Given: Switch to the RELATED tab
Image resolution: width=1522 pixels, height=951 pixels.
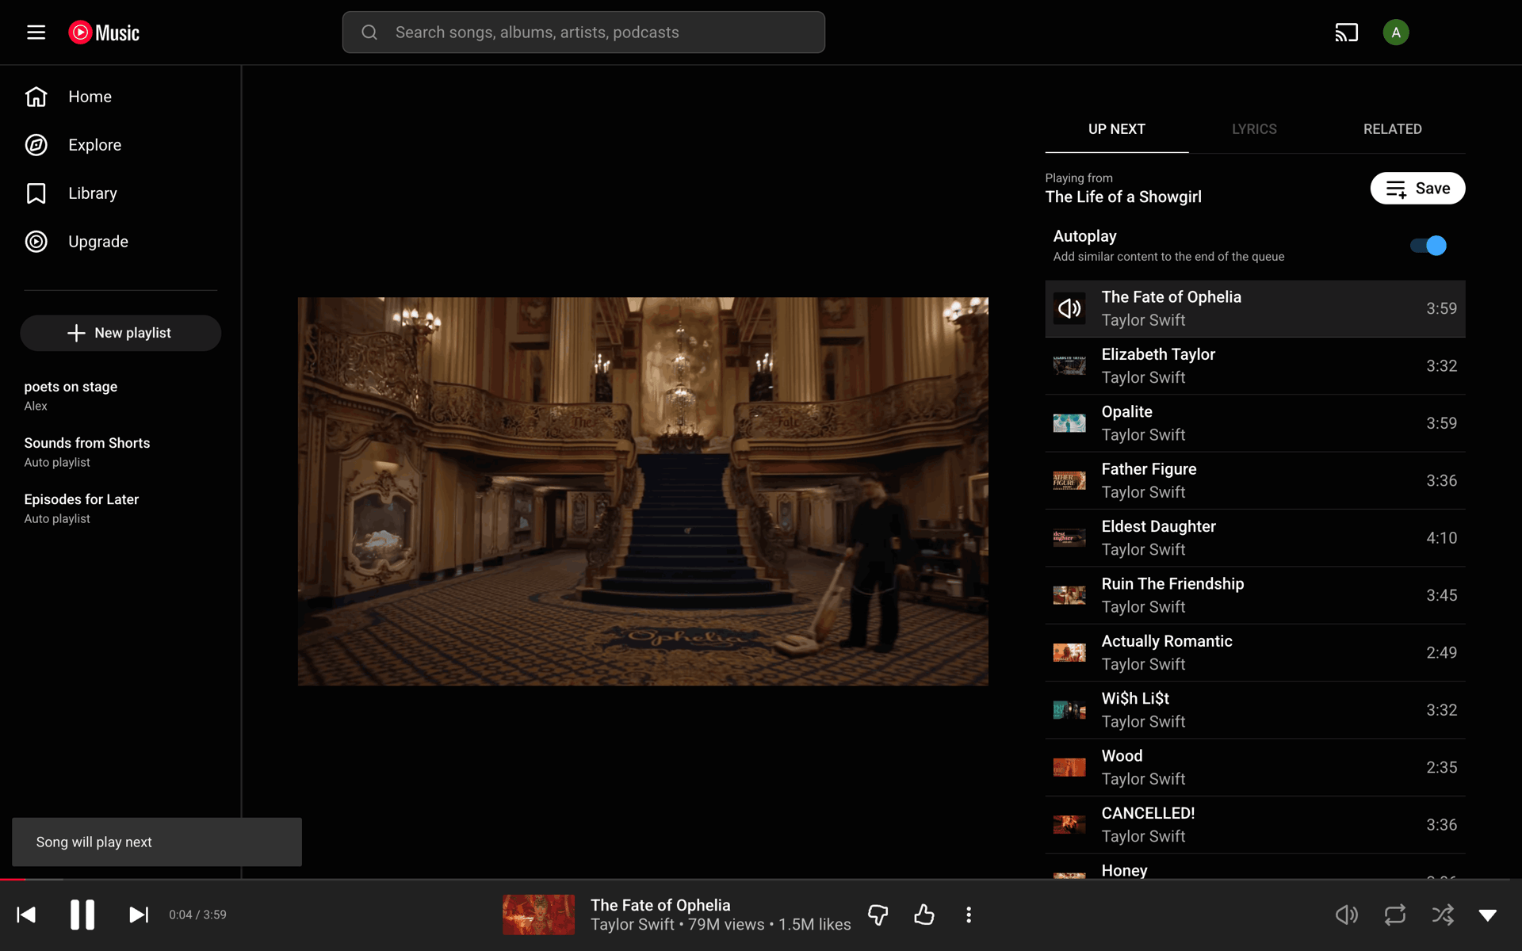Looking at the screenshot, I should (x=1392, y=129).
